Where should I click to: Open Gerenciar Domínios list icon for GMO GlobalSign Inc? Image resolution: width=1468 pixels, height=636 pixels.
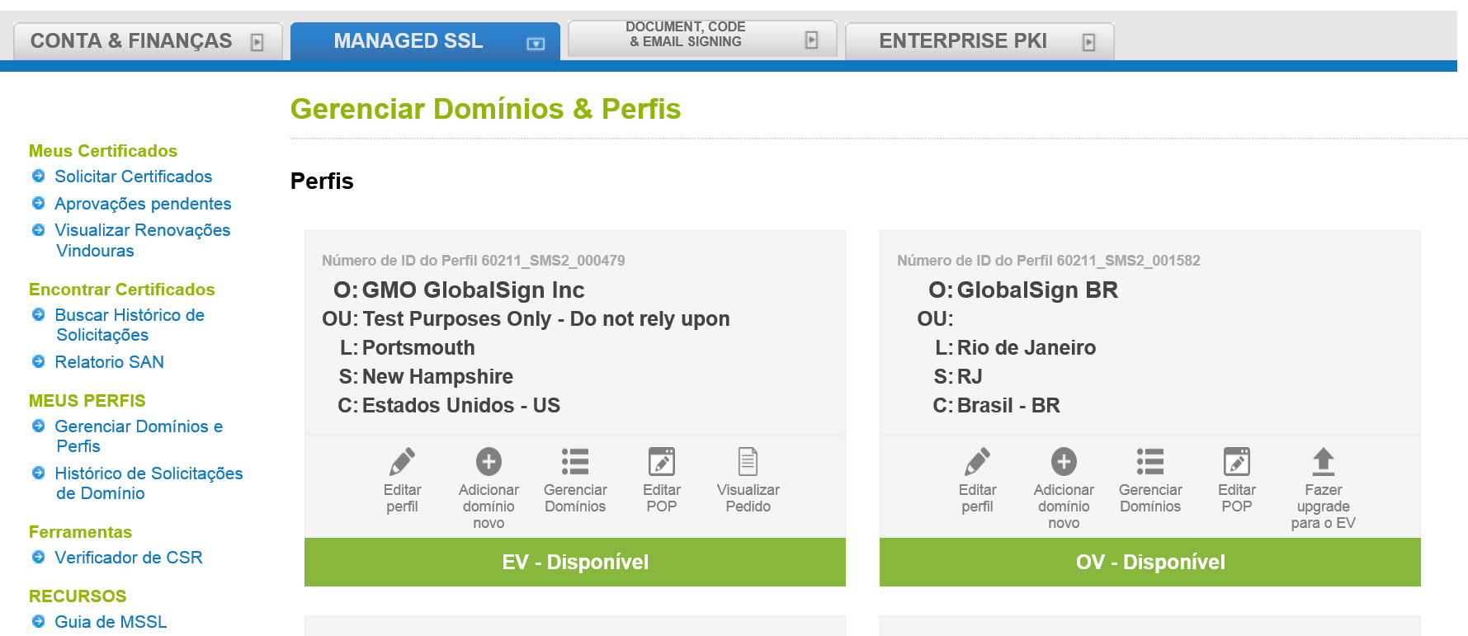pyautogui.click(x=575, y=462)
